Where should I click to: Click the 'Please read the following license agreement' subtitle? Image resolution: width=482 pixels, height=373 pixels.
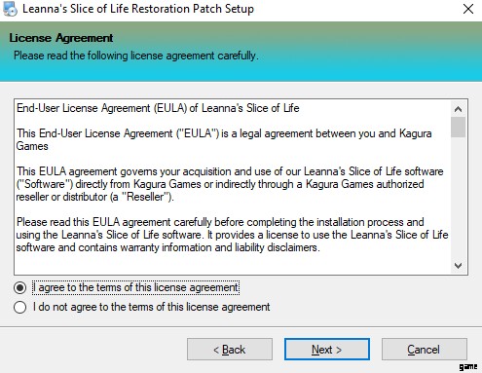click(136, 56)
